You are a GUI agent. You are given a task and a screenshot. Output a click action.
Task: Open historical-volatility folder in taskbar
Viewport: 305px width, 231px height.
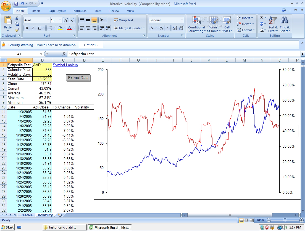point(65,227)
